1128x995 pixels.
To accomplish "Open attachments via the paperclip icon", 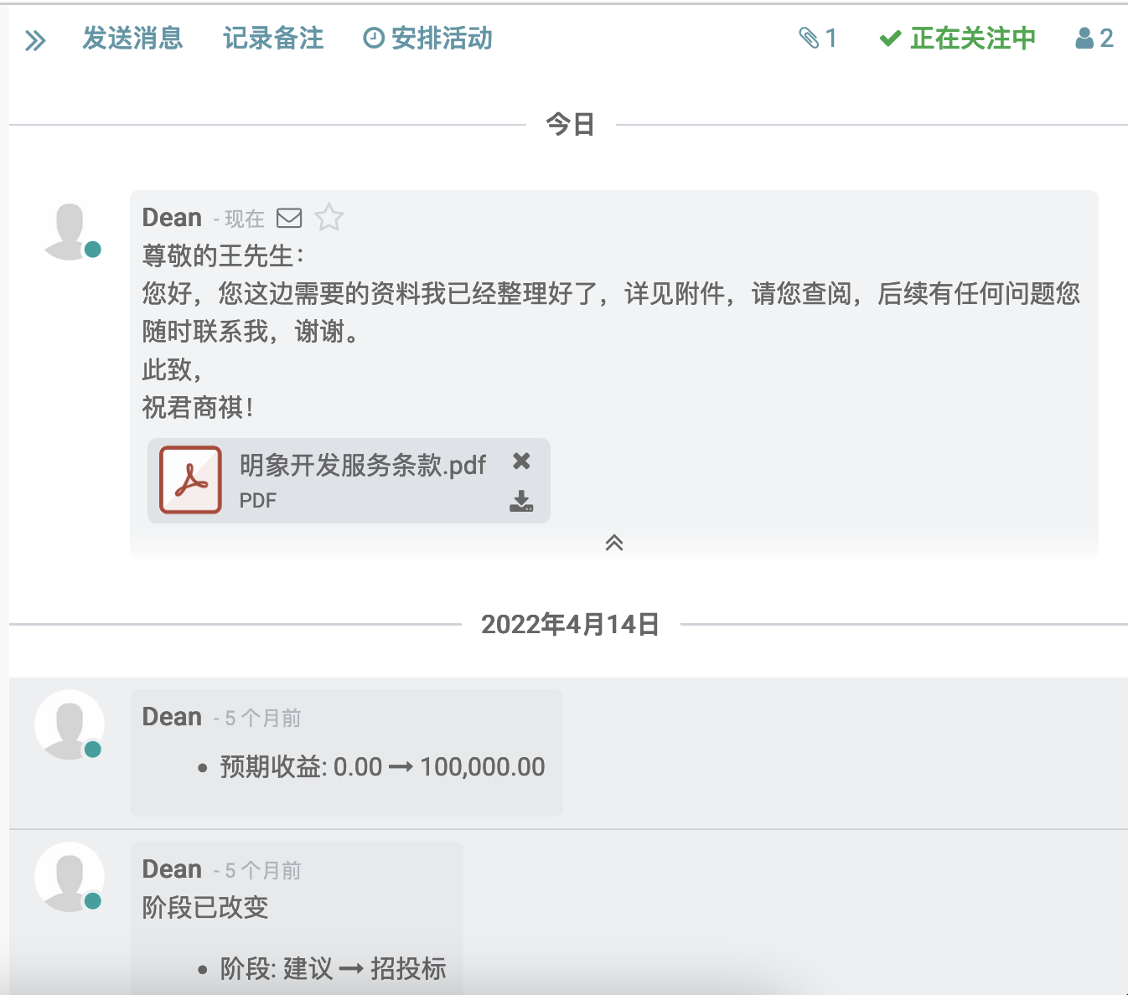I will (817, 39).
